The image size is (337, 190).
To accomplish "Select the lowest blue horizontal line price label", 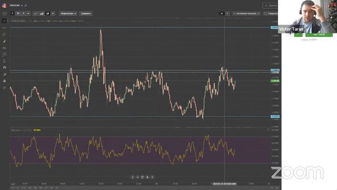I will point(275,116).
